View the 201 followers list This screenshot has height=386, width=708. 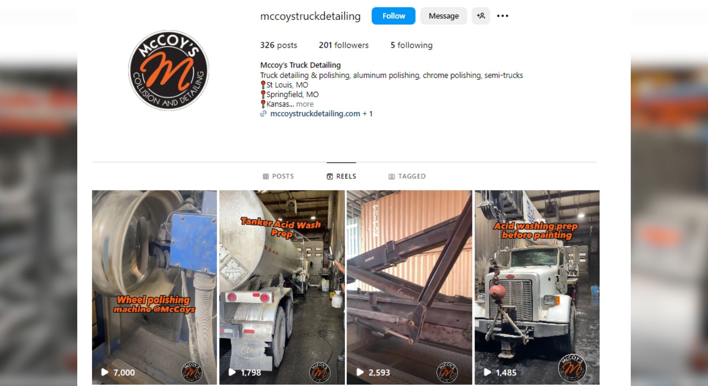click(x=344, y=45)
